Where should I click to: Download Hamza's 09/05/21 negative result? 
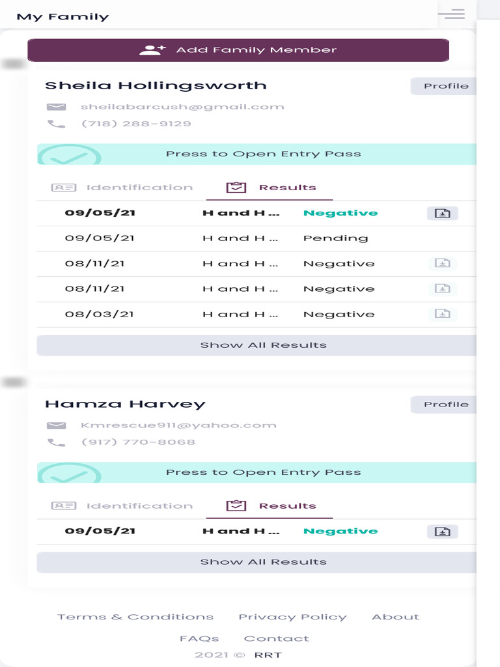tap(443, 532)
